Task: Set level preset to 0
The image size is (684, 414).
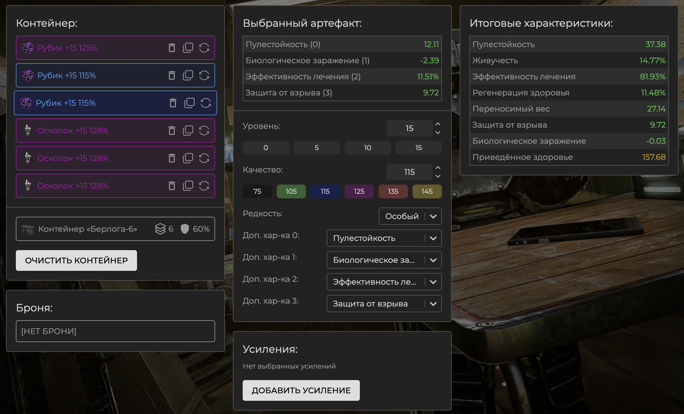Action: tap(266, 148)
